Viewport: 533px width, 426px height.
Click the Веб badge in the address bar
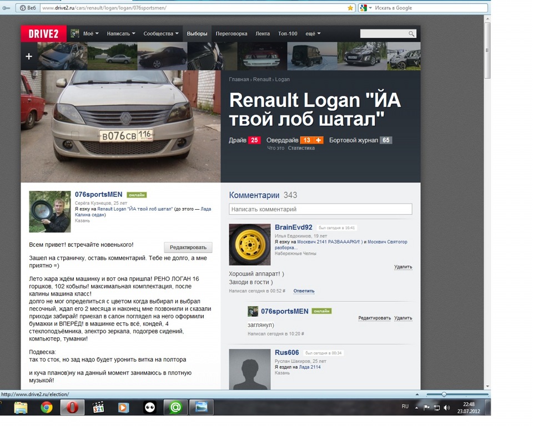pos(28,8)
